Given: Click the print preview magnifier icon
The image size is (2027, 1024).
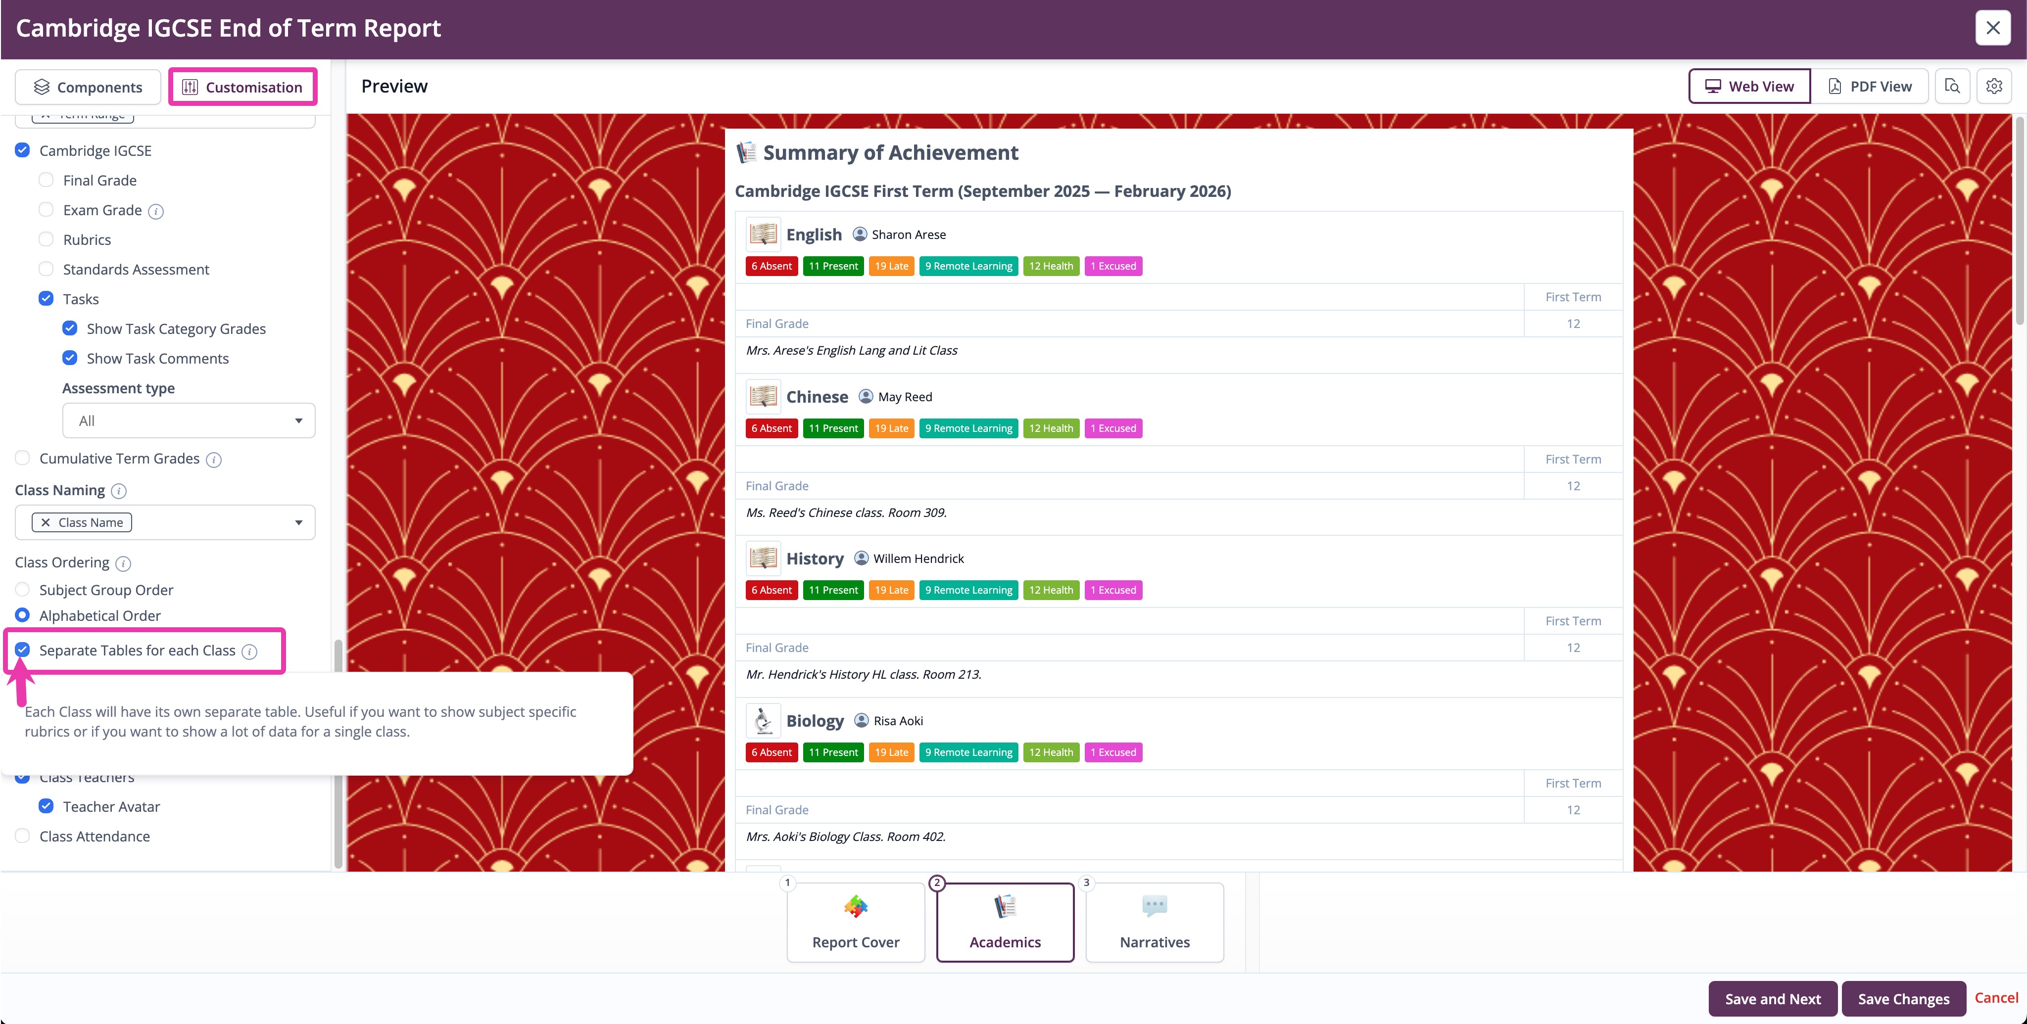Looking at the screenshot, I should click(x=1952, y=86).
